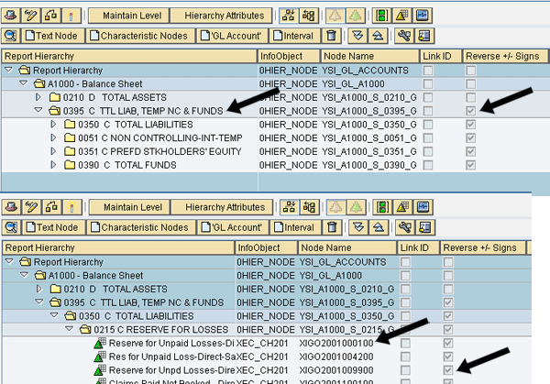550x384 pixels.
Task: Click the traffic light icon in top toolbar
Action: 379,16
